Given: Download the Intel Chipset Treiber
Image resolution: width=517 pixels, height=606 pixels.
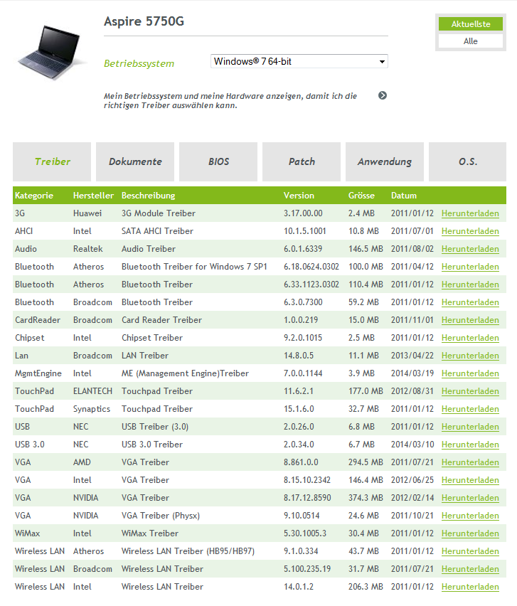Looking at the screenshot, I should click(470, 338).
